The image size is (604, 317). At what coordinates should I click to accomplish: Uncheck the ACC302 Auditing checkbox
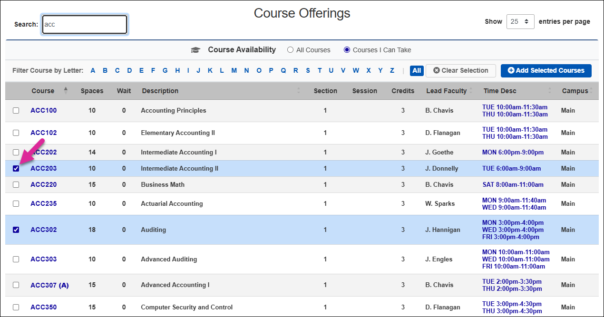(x=16, y=230)
